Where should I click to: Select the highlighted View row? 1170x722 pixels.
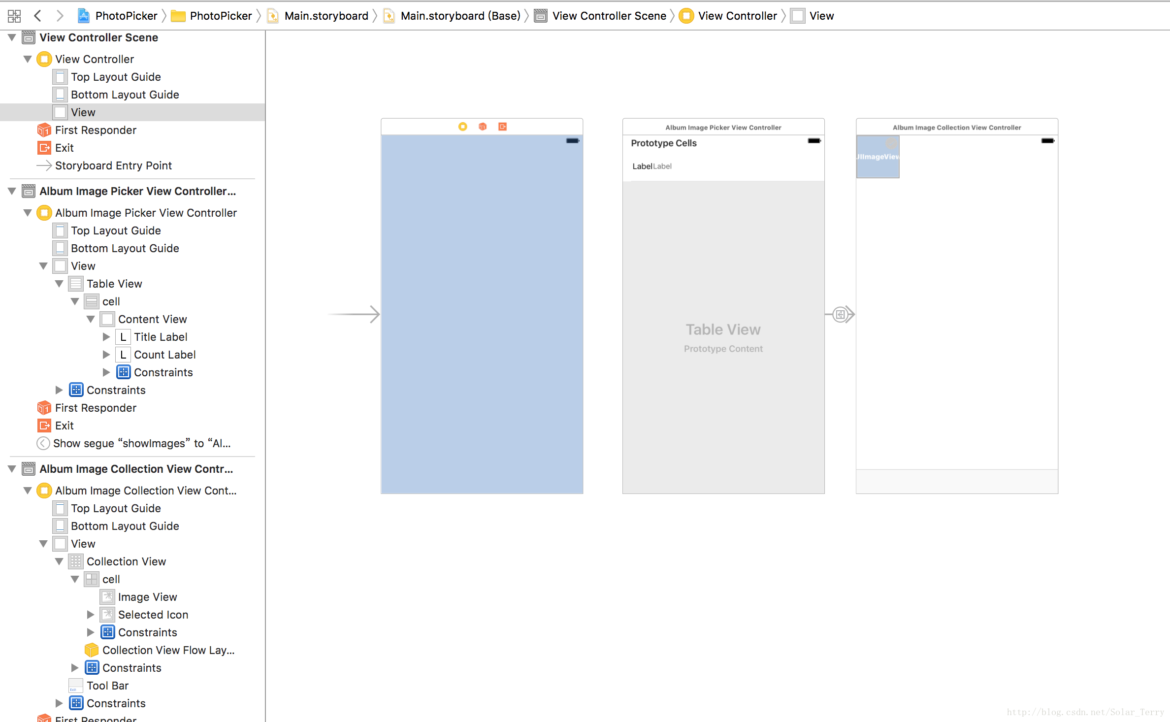click(132, 112)
